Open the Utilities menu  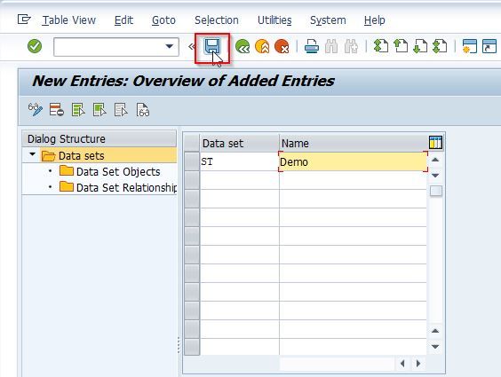274,20
